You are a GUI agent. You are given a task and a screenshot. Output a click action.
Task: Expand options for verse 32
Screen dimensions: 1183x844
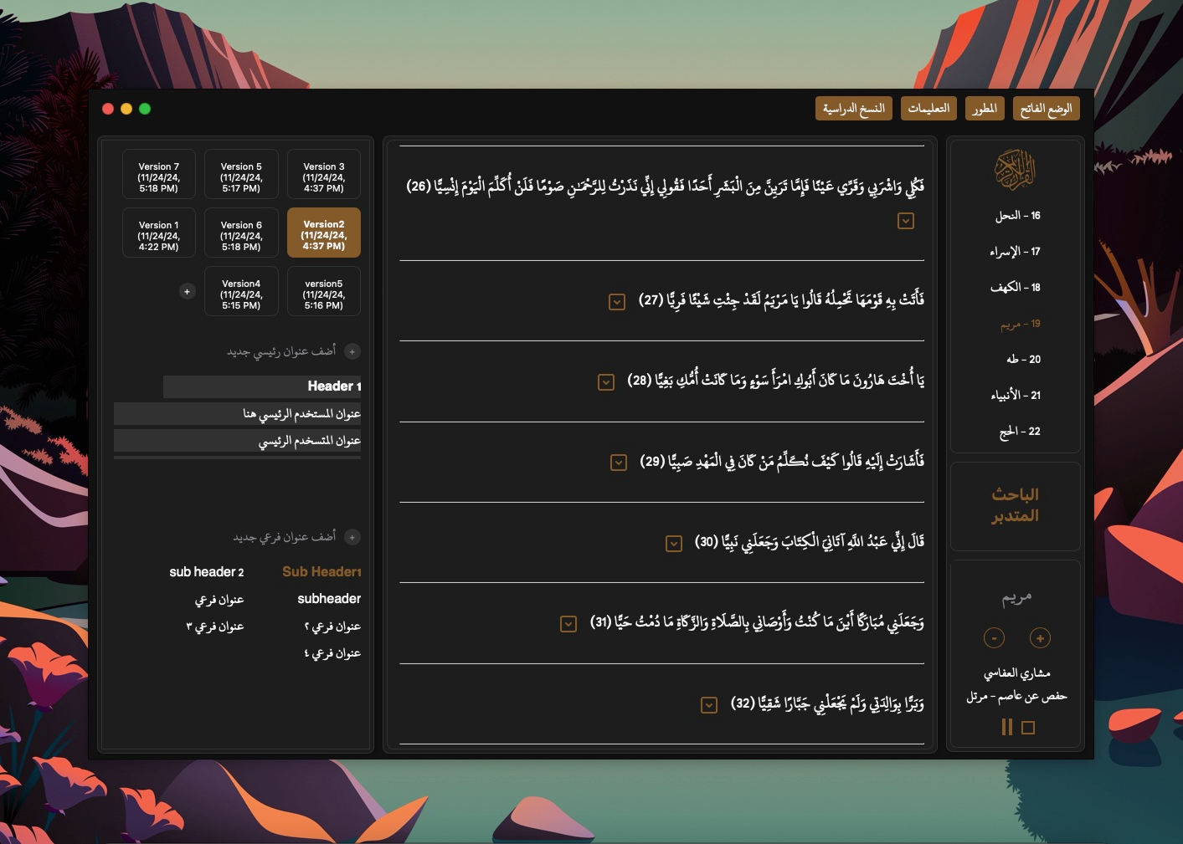(x=709, y=705)
